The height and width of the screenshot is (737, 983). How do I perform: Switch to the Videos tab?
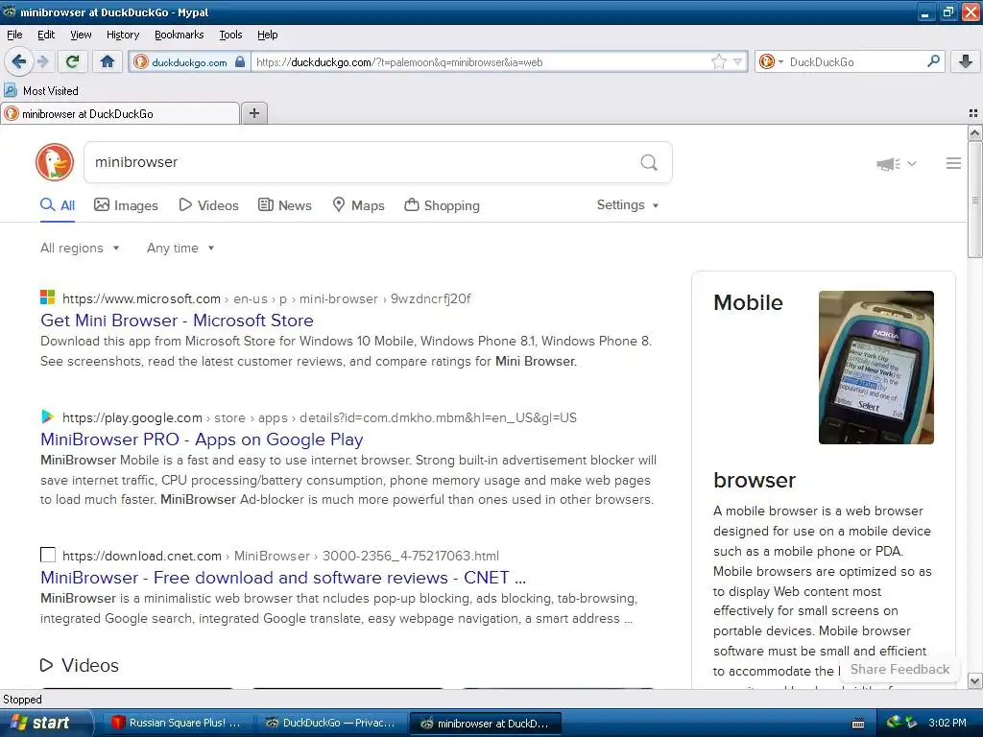point(208,205)
